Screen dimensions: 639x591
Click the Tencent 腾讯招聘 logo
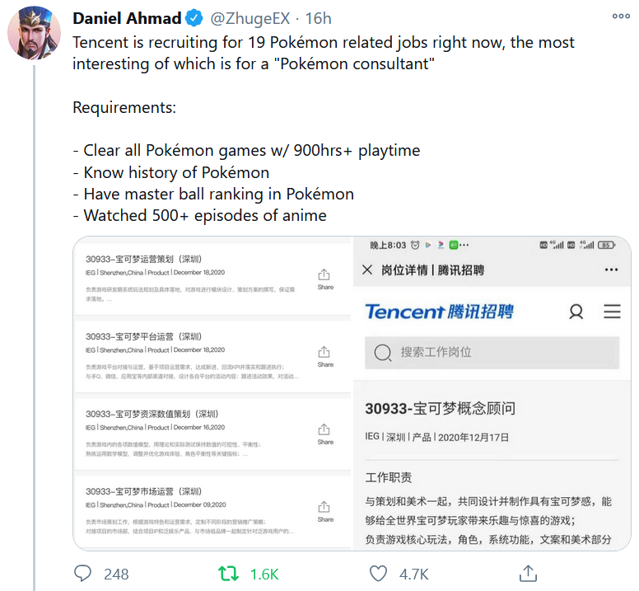pyautogui.click(x=439, y=312)
